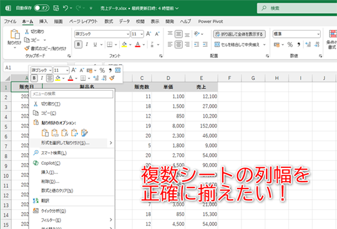The image size is (337, 229).
Task: Toggle the AutoSave switch
Action: point(42,8)
